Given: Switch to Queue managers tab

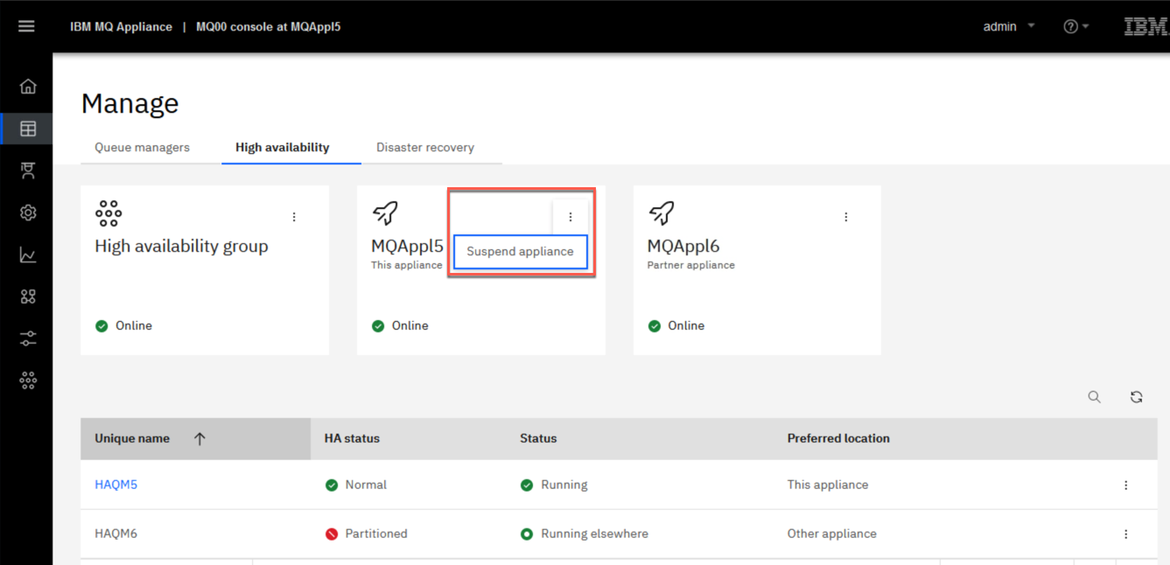Looking at the screenshot, I should coord(142,147).
